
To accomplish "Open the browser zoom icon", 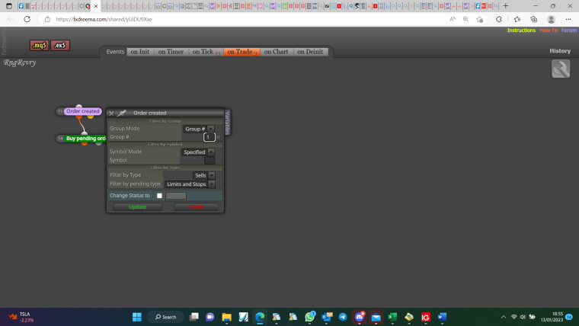I will coord(465,19).
